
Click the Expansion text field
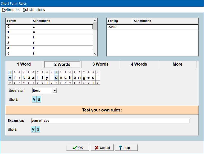click(110, 121)
